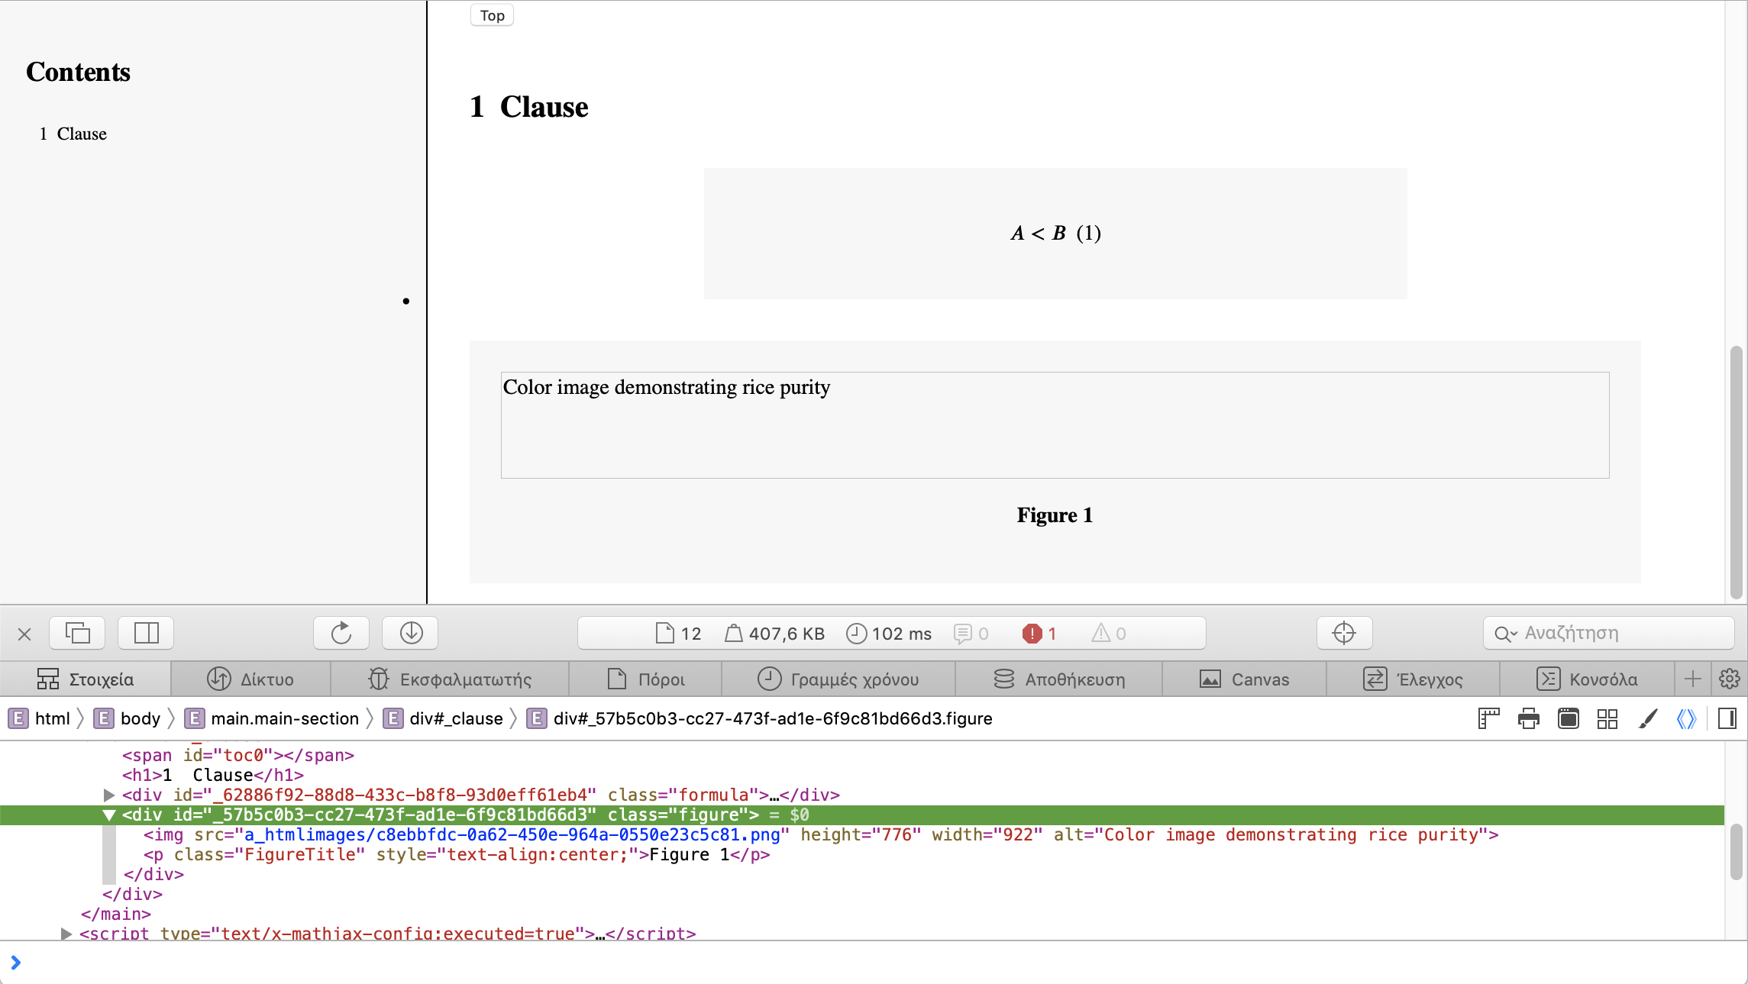The image size is (1748, 984).
Task: Reload the page with the reload icon
Action: point(341,633)
